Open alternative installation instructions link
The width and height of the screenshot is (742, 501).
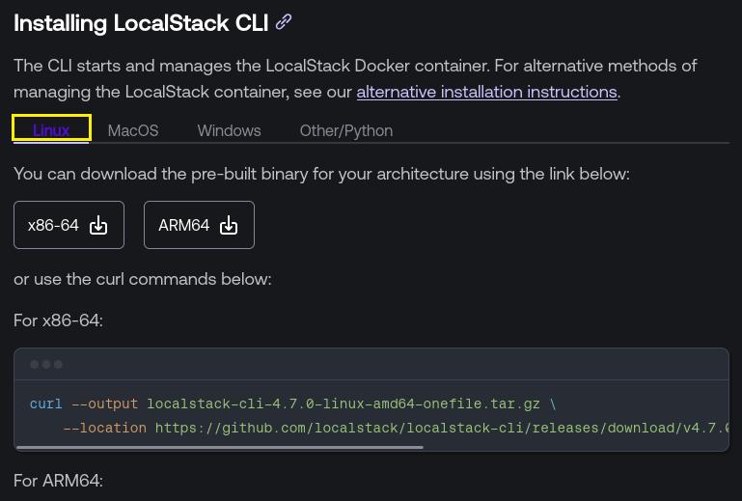pos(486,92)
